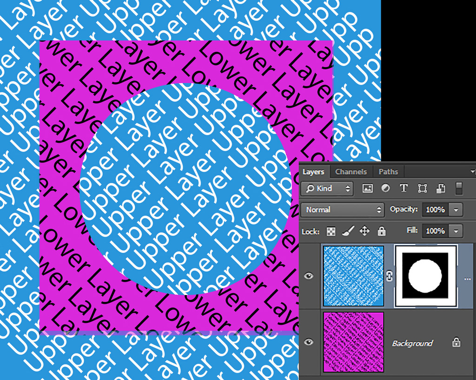Click the Fill 100% value field
The image size is (476, 380).
pos(435,231)
